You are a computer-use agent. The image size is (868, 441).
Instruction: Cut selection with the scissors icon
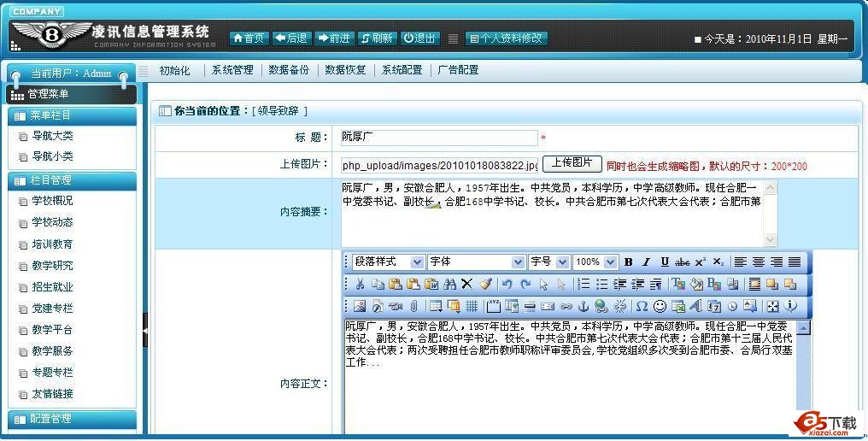coord(360,285)
